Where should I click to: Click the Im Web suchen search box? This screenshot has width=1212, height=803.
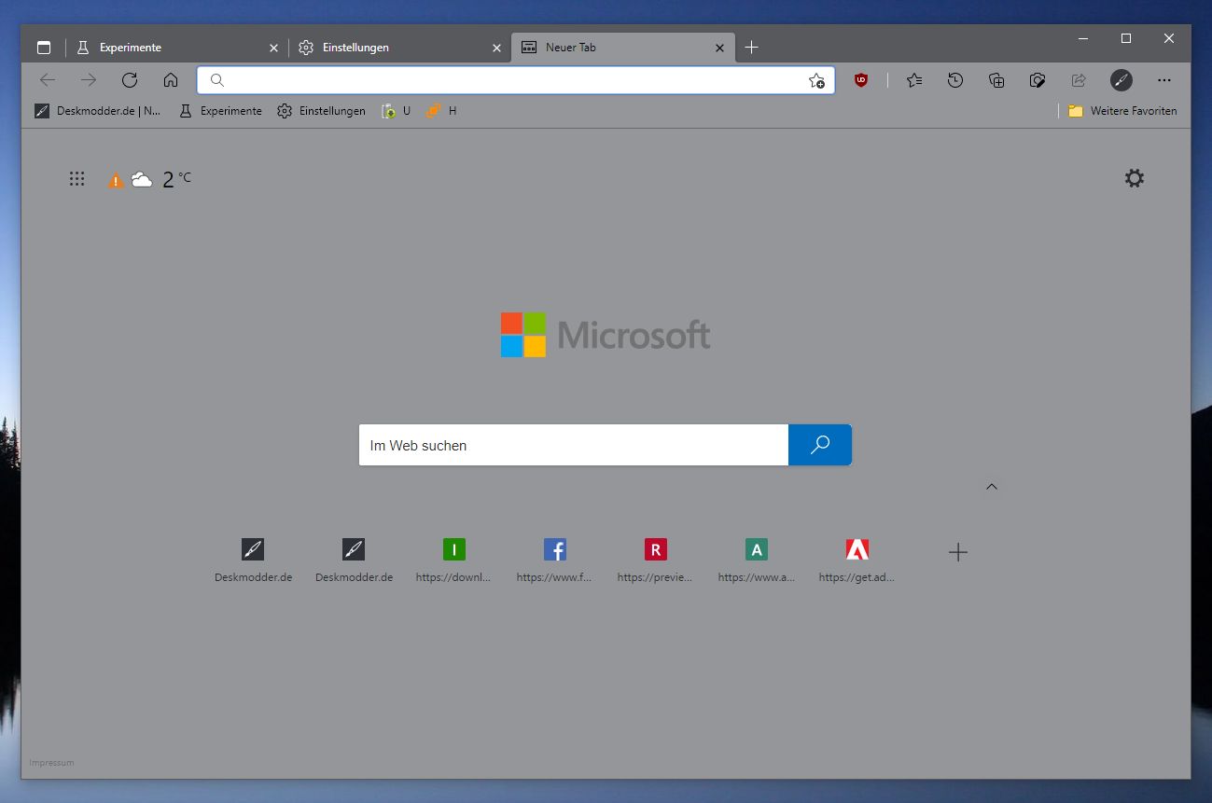click(574, 445)
